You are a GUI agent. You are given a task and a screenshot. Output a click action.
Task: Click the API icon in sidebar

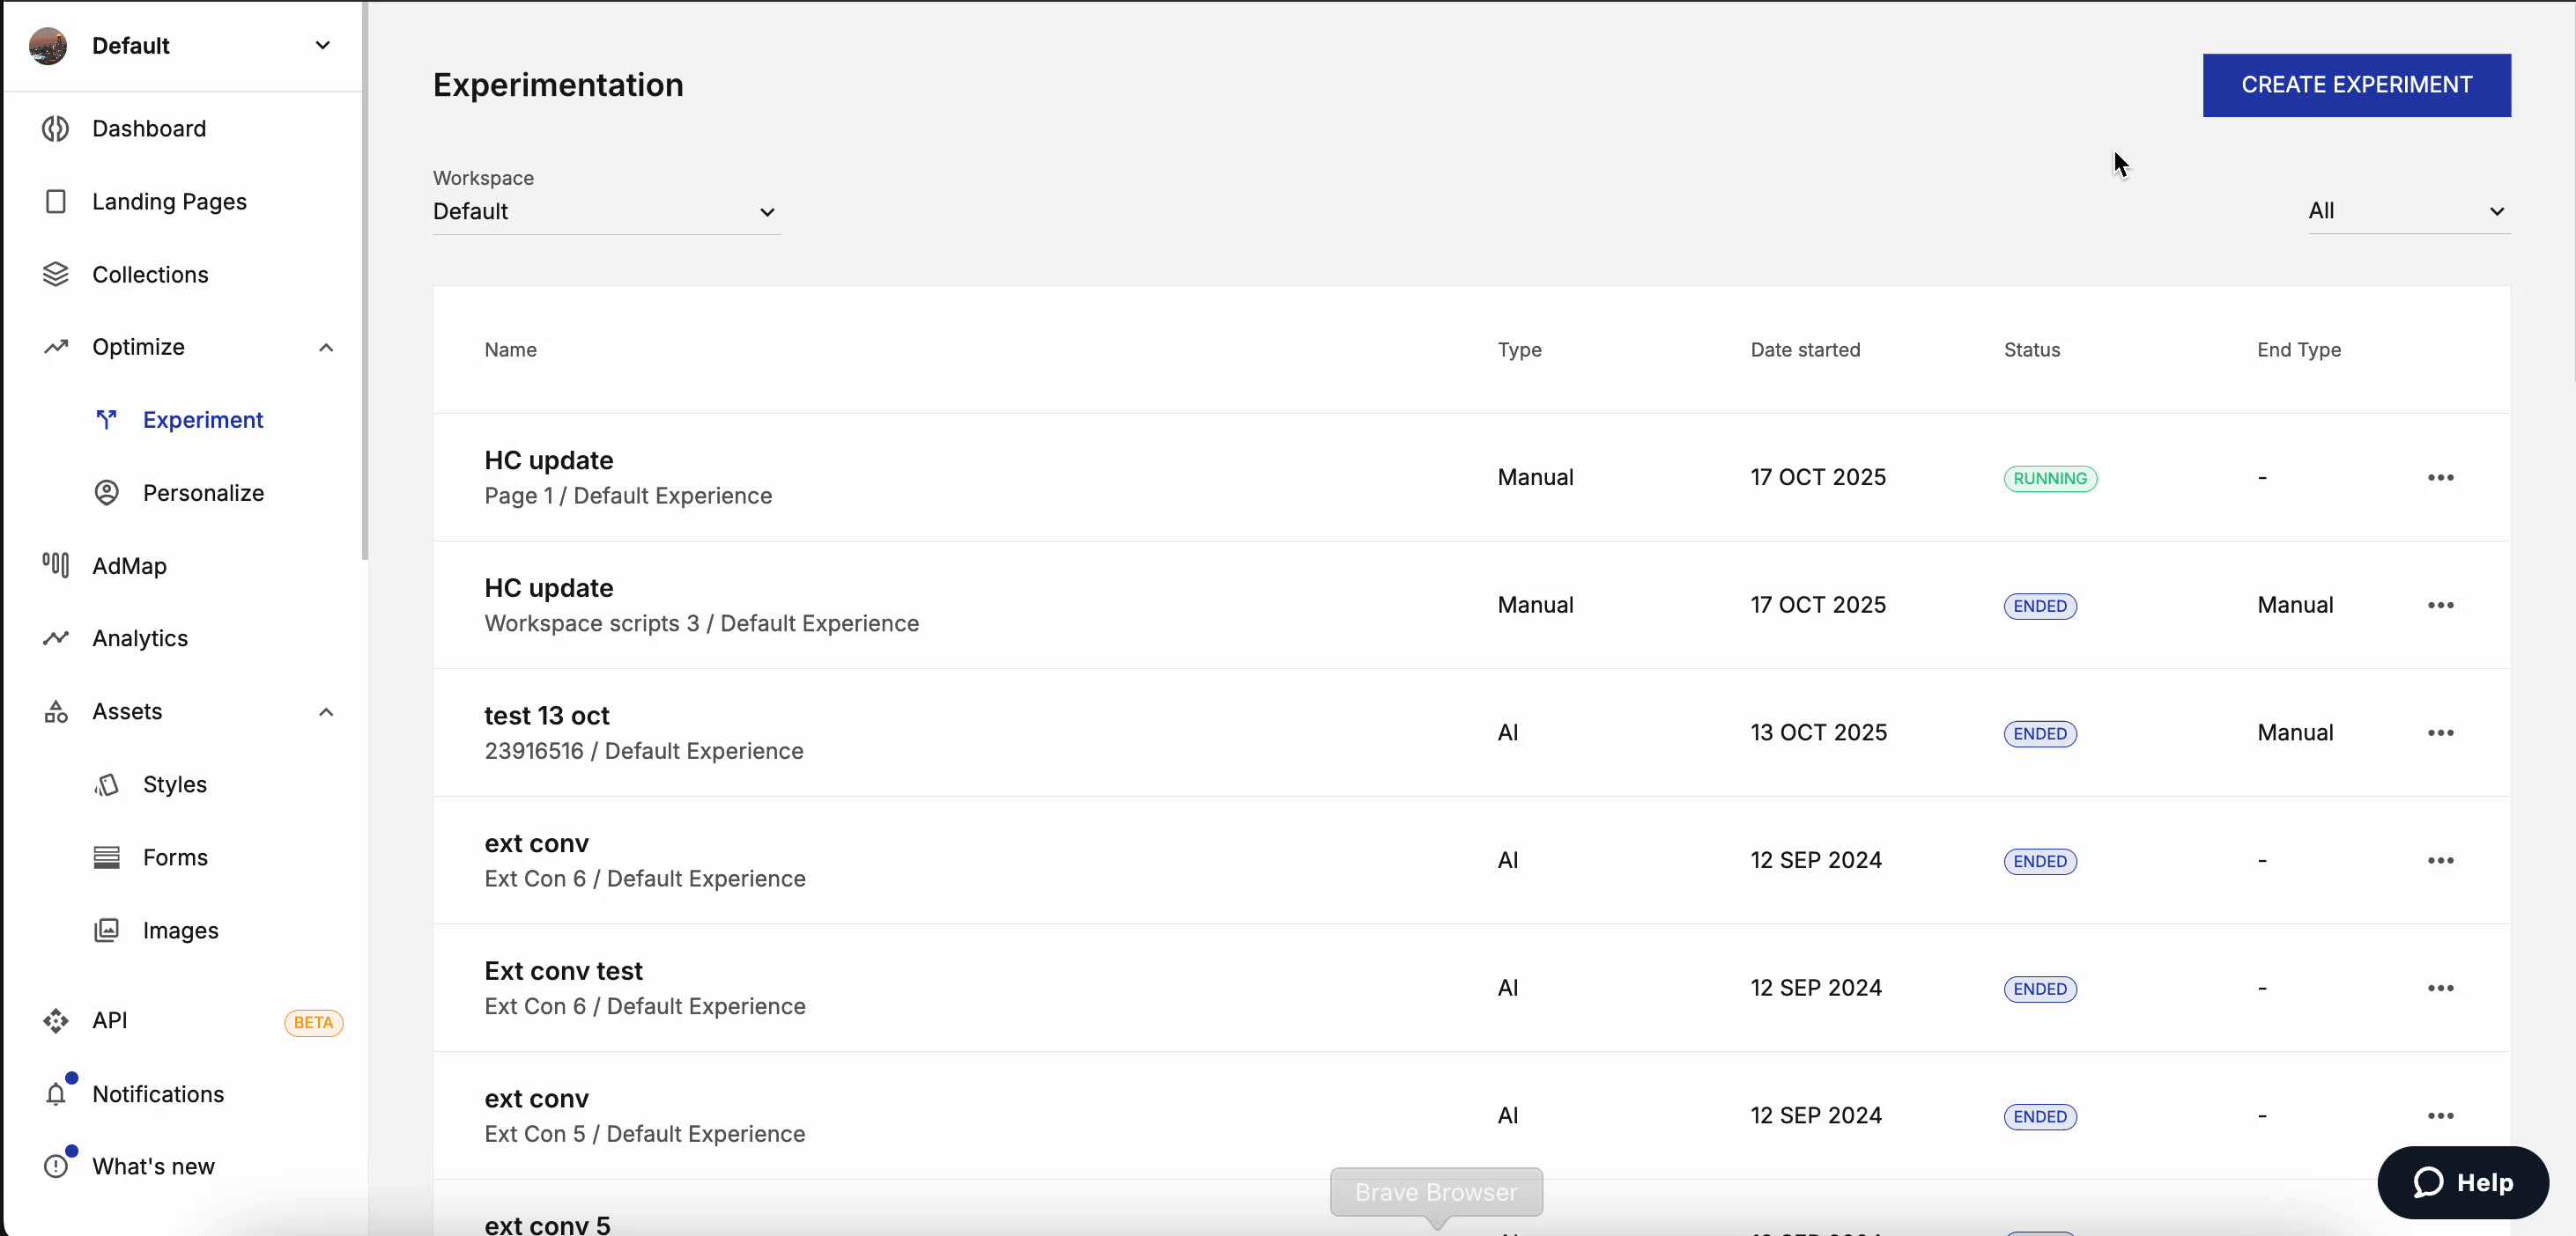click(56, 1021)
